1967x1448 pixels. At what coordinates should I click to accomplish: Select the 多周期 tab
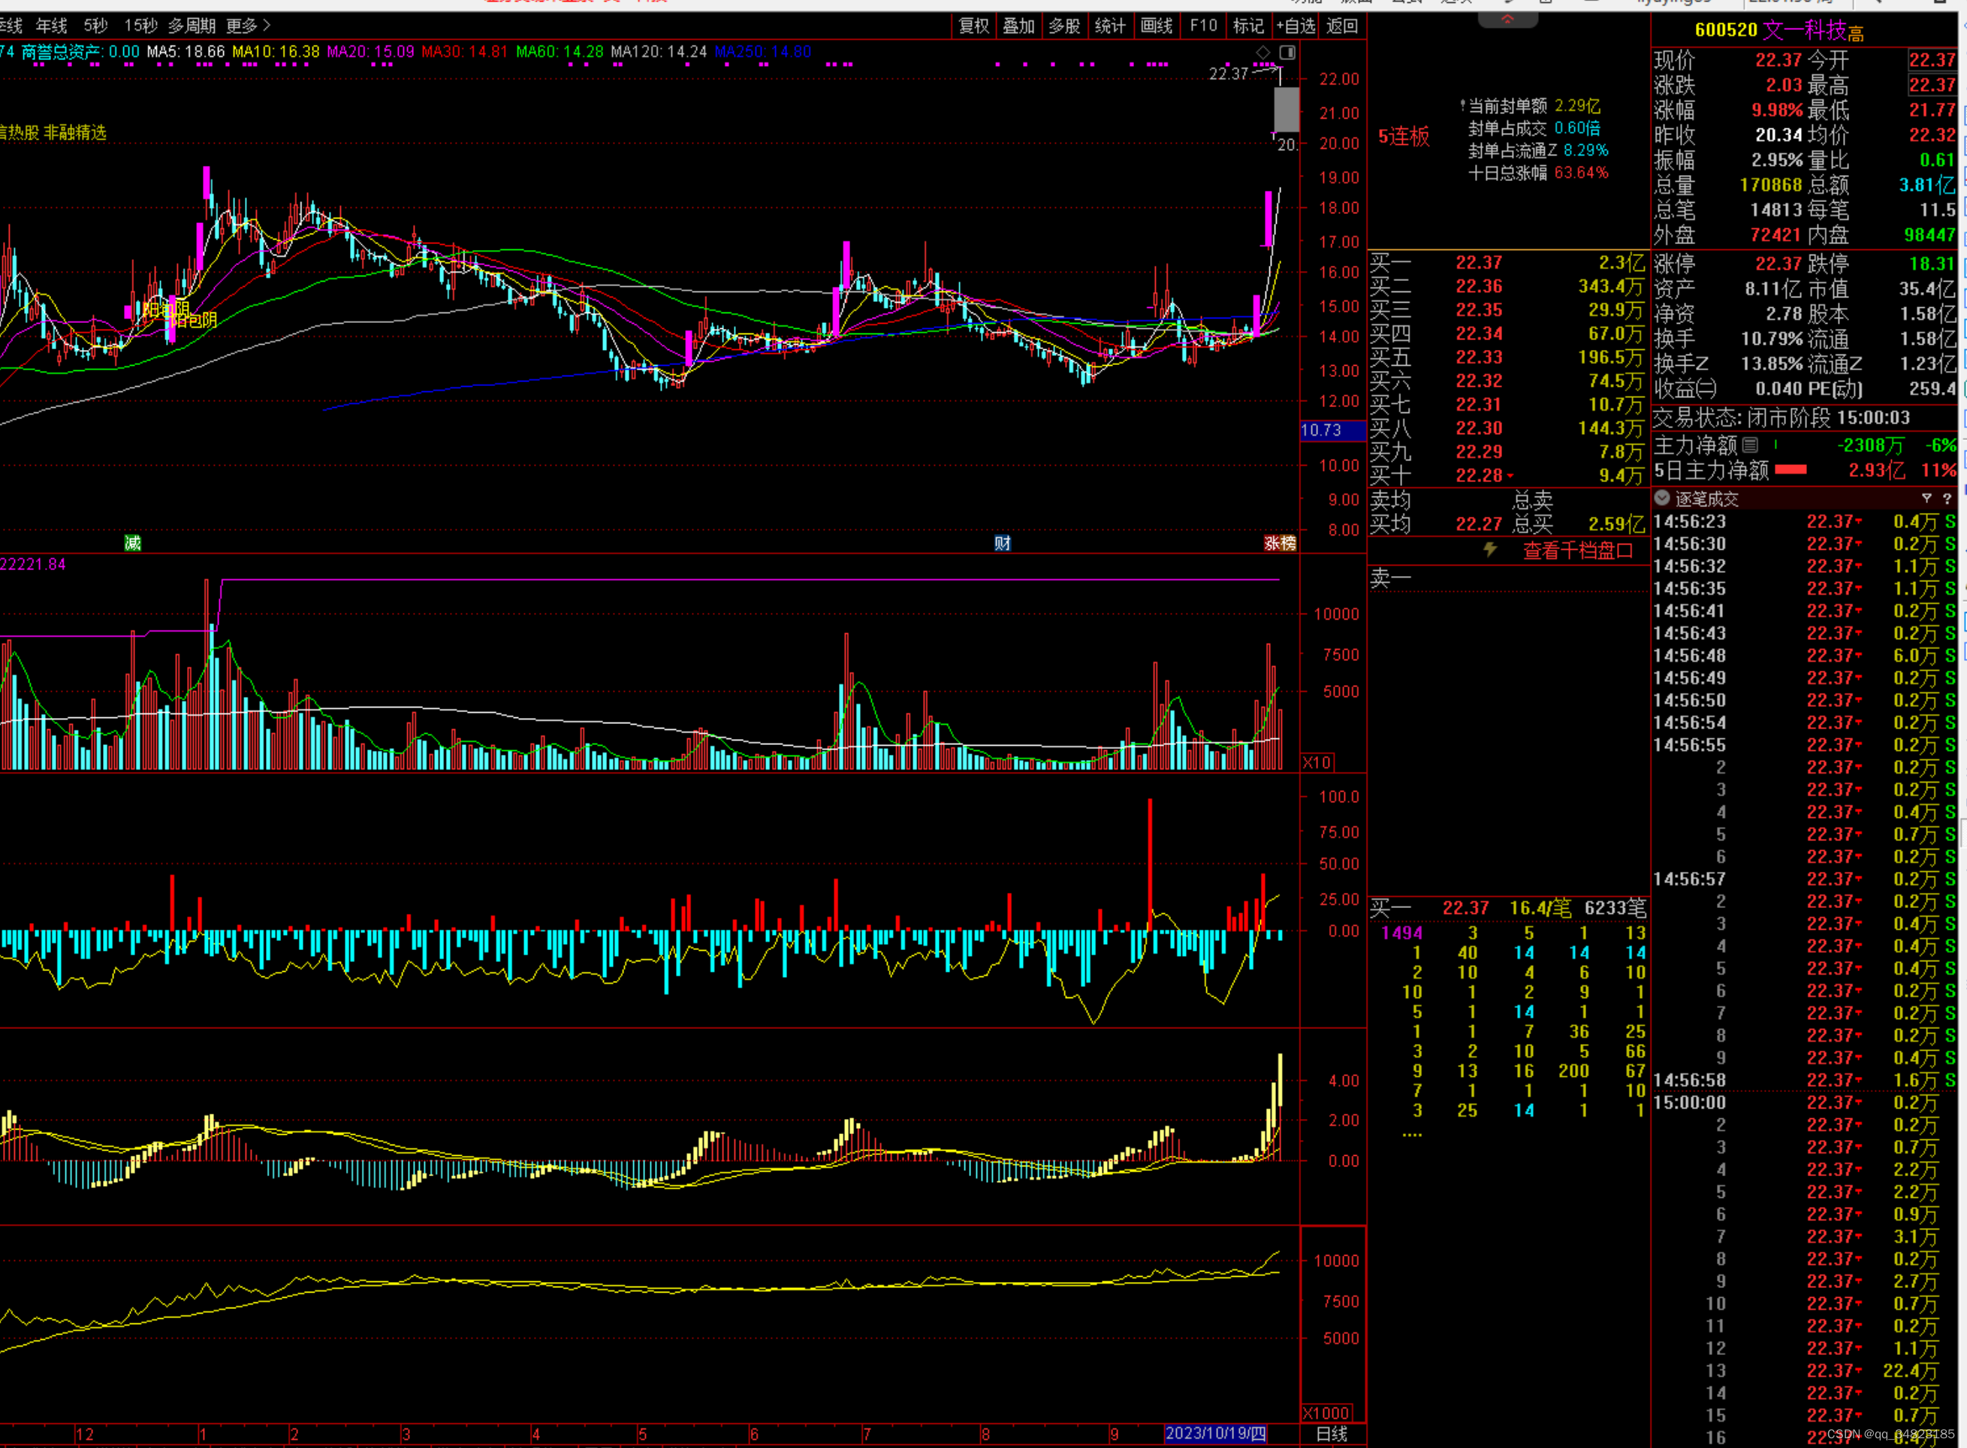pyautogui.click(x=192, y=26)
